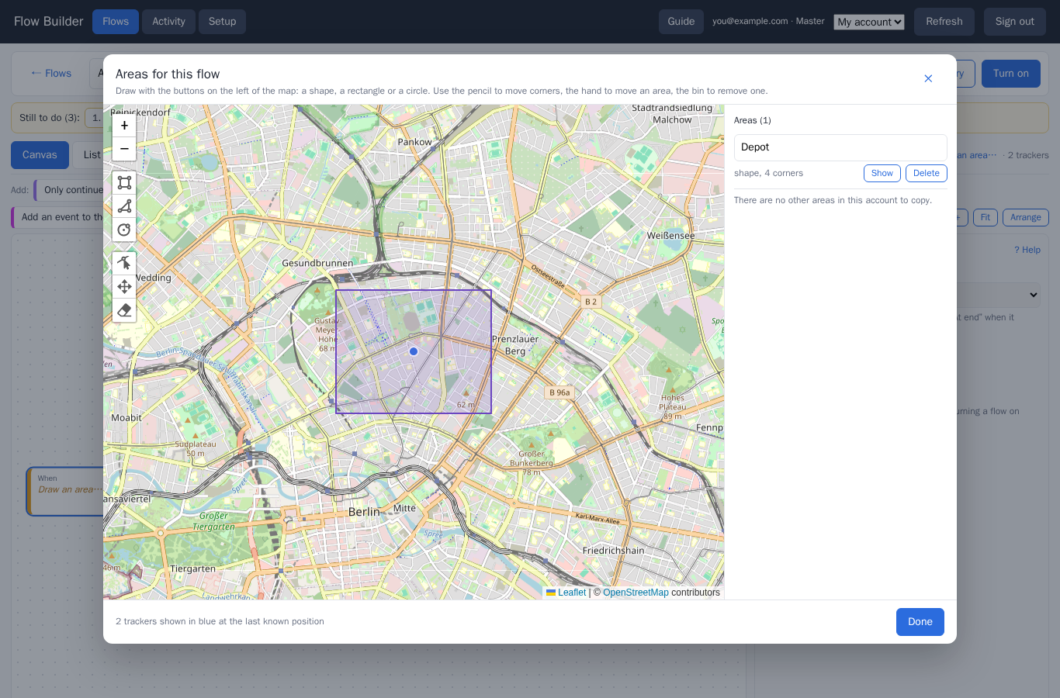Refresh the page data

(x=944, y=22)
